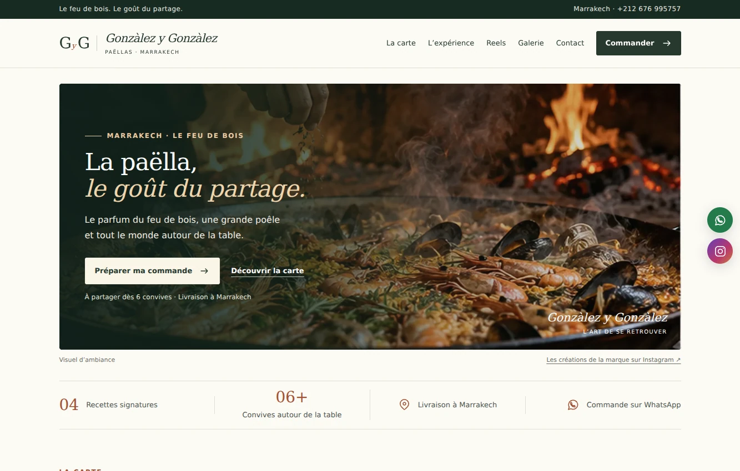Click the Commander button in header
The image size is (740, 471).
click(x=638, y=43)
